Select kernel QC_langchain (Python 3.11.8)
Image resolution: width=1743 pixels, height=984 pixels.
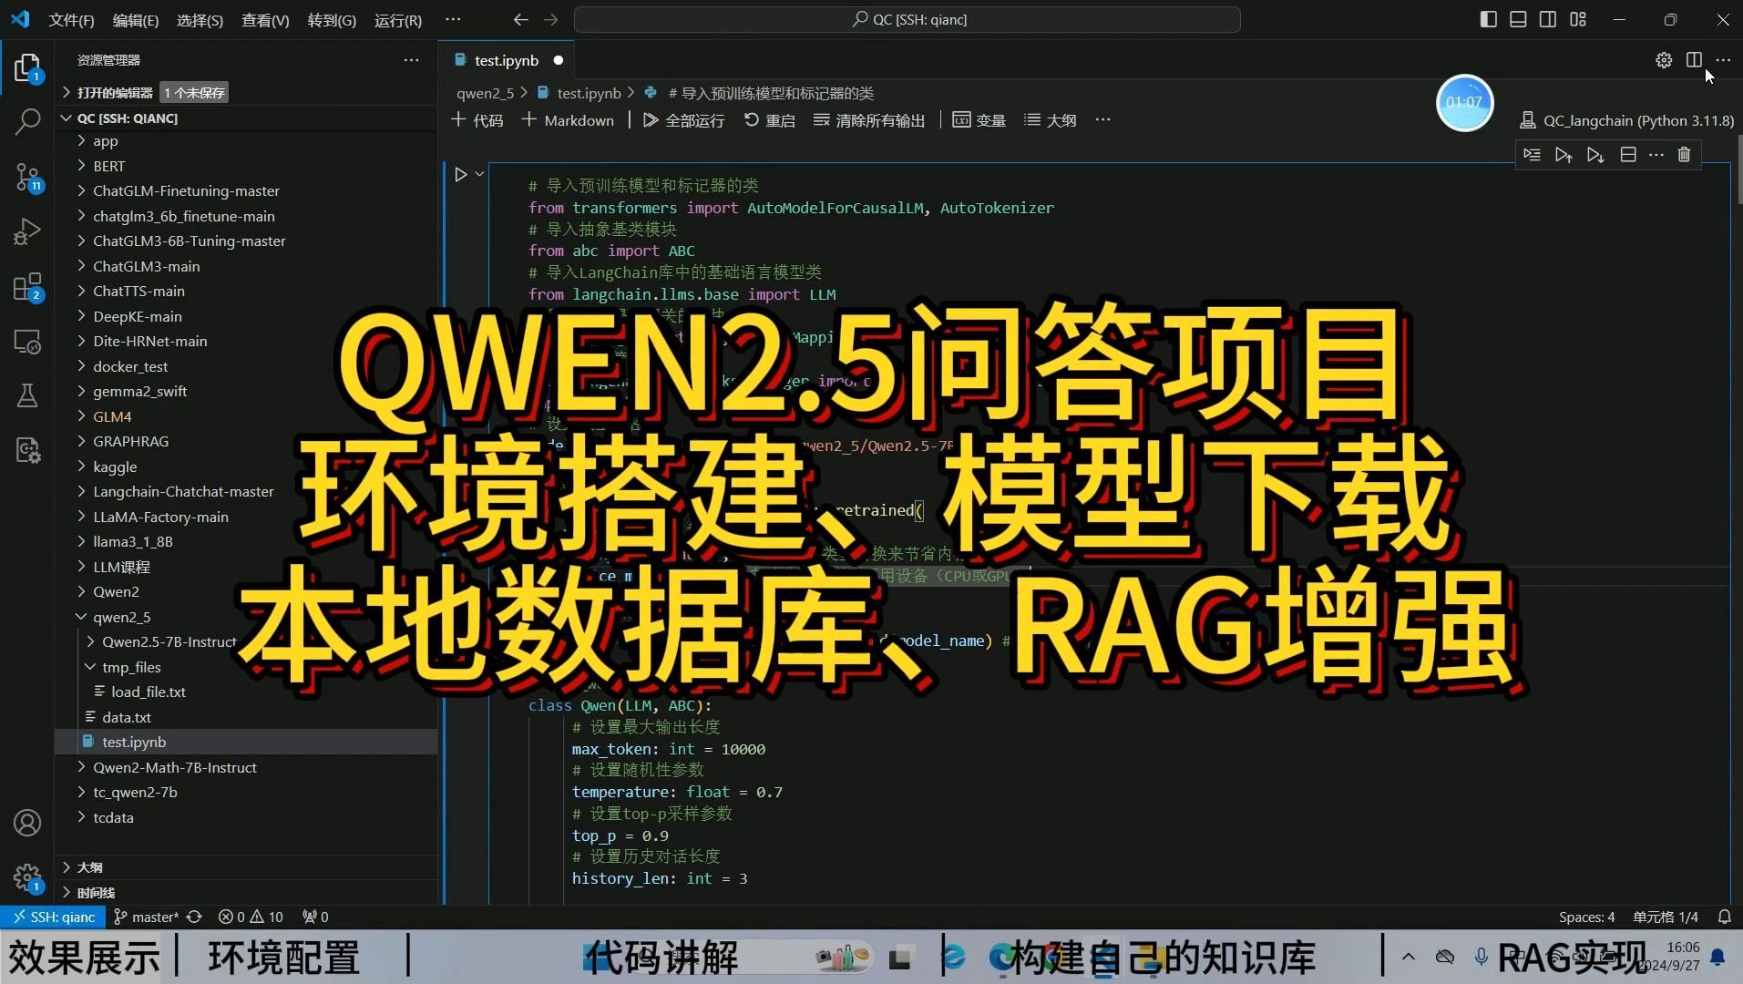pyautogui.click(x=1627, y=120)
